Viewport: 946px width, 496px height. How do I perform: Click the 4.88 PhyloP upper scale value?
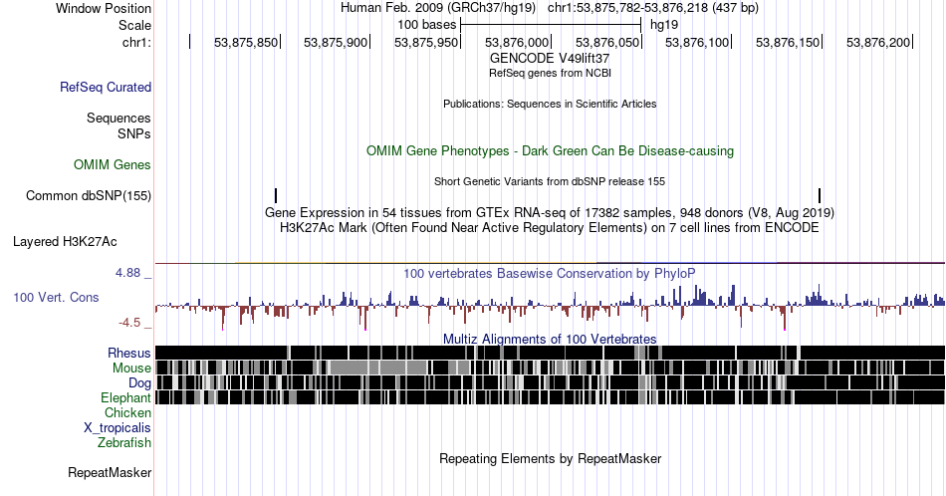point(127,273)
